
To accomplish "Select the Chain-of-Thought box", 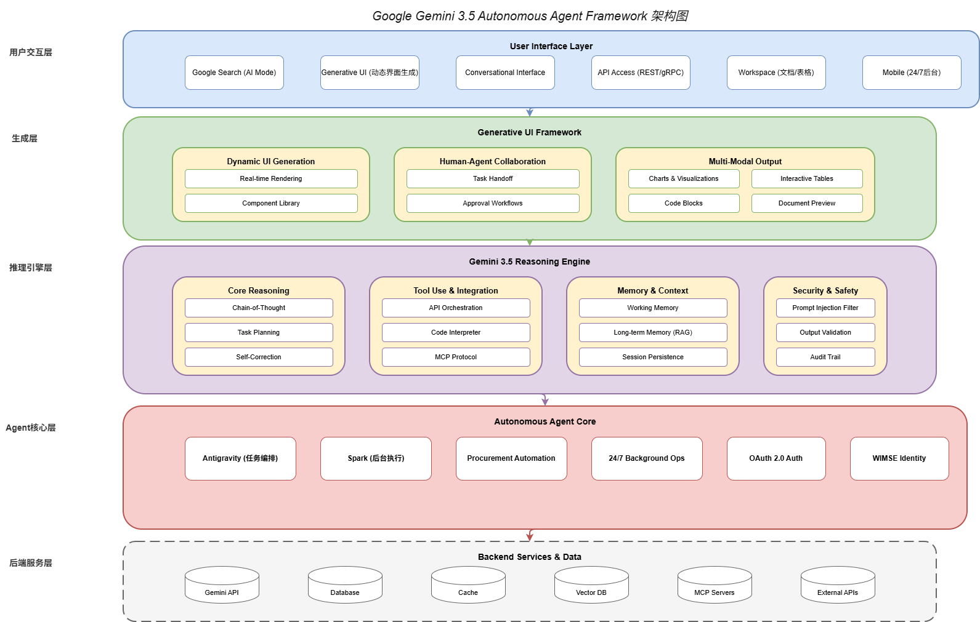I will point(259,308).
